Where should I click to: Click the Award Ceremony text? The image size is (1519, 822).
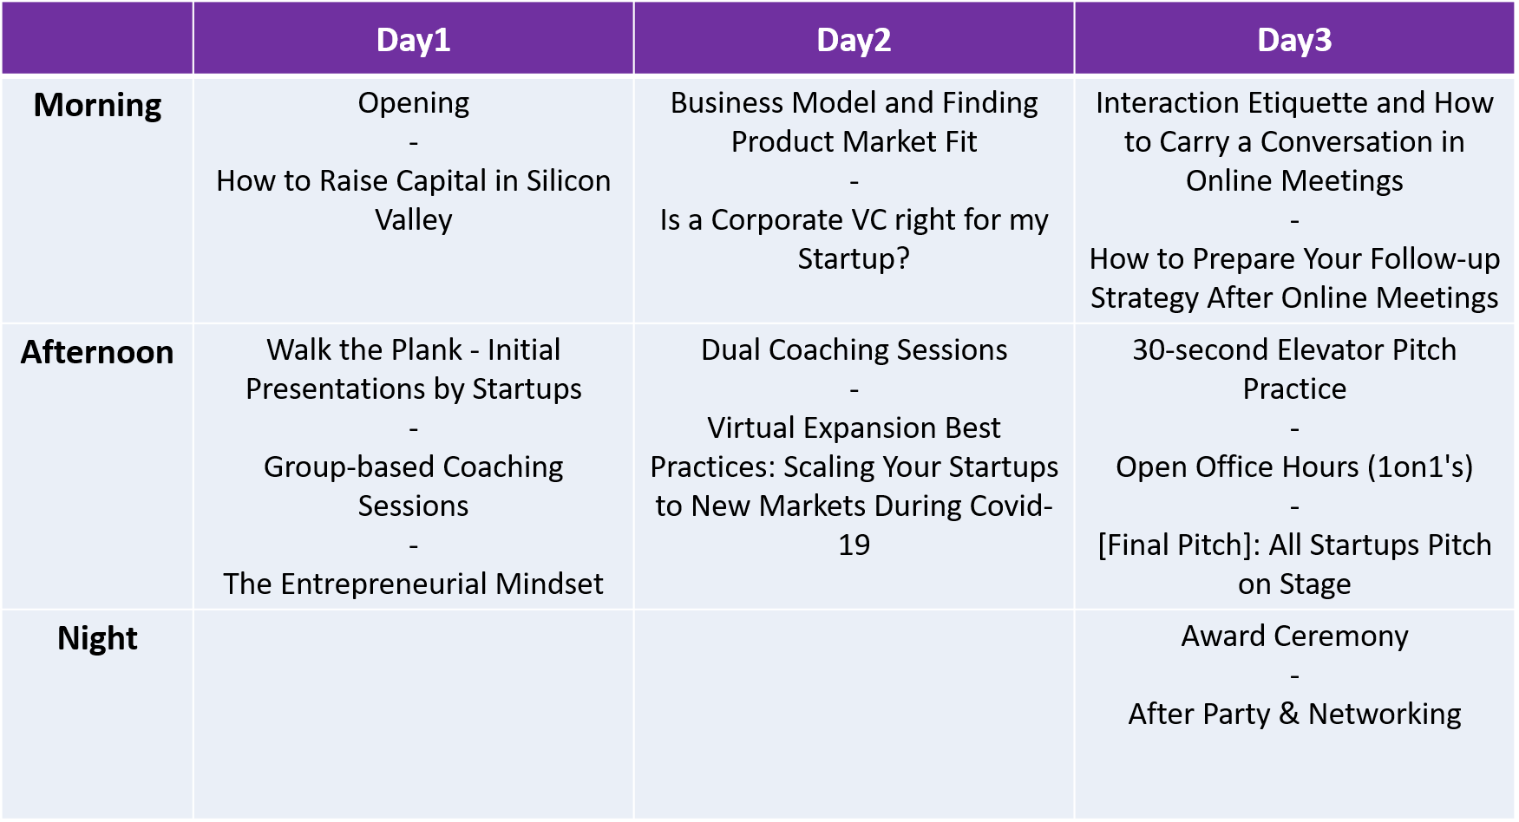point(1294,636)
